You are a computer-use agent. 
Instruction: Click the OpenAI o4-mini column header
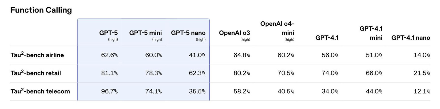[x=277, y=31]
